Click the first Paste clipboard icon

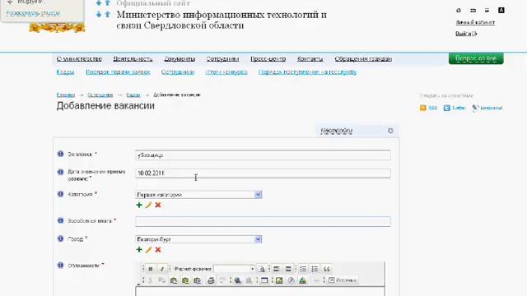[174, 280]
